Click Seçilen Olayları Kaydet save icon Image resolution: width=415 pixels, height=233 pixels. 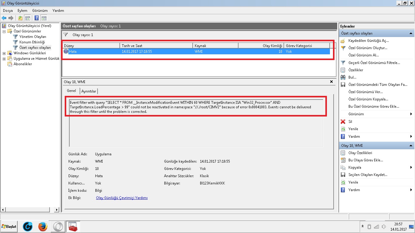343,175
